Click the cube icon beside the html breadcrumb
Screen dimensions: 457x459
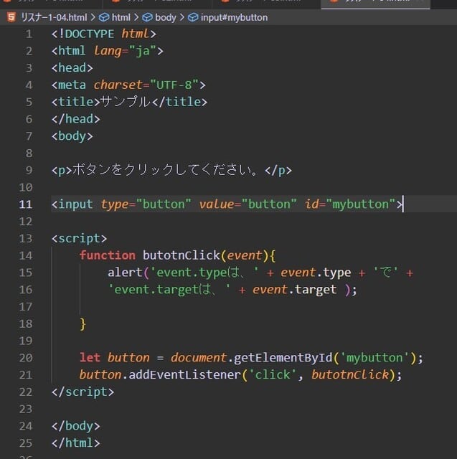[104, 17]
